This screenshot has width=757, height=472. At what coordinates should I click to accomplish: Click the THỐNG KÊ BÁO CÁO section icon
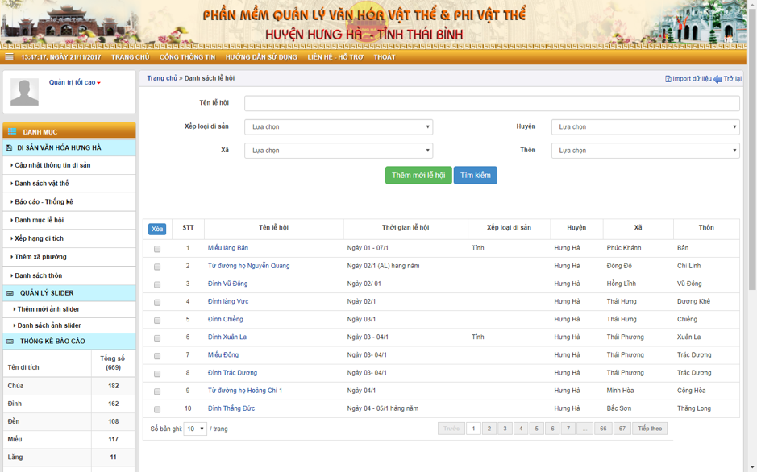(x=10, y=342)
